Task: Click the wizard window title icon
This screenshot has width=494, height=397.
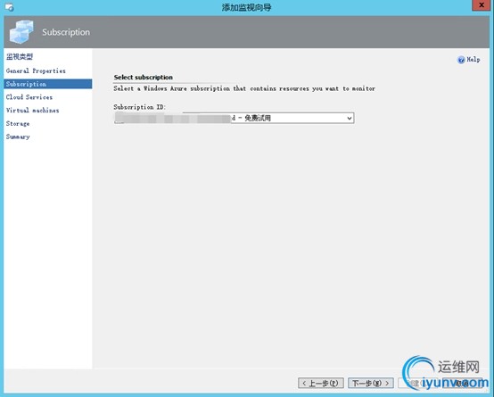Action: (x=10, y=7)
